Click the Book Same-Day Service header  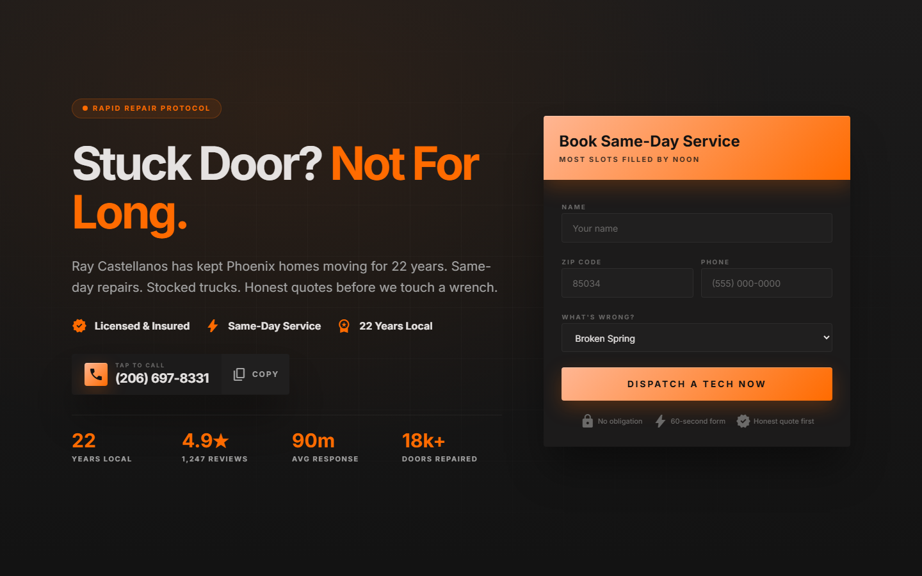[x=649, y=141]
